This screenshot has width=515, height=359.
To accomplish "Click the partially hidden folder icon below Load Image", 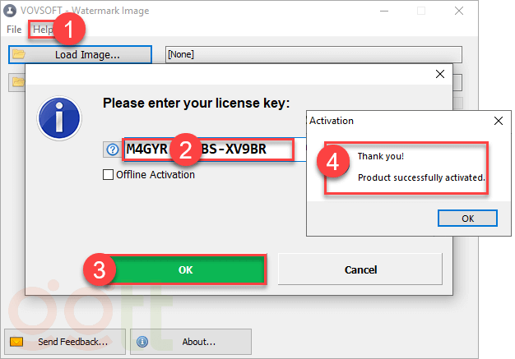I will tap(16, 81).
